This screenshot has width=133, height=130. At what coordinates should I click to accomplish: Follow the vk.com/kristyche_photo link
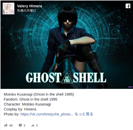47,114
